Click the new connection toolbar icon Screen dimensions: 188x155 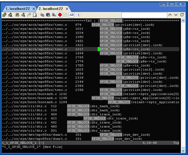[x=4, y=15]
